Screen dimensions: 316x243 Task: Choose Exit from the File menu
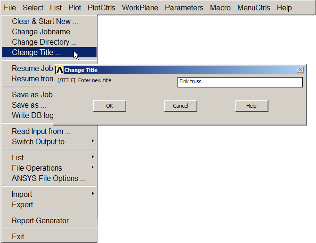pyautogui.click(x=22, y=237)
